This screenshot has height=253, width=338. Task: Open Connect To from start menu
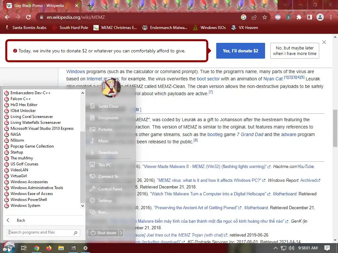point(108,177)
